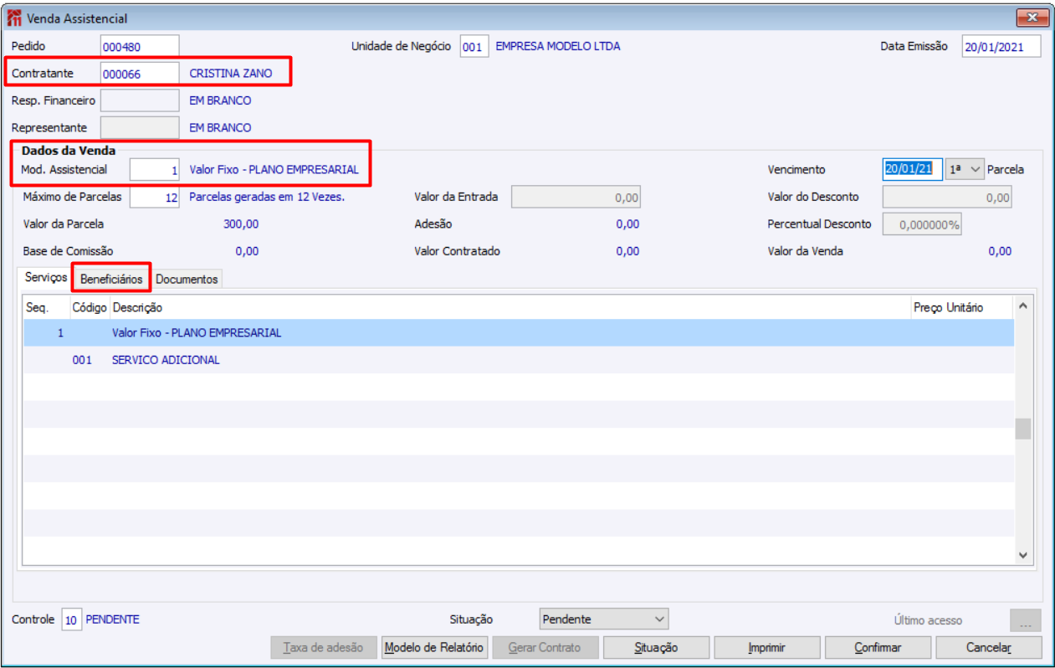
Task: Click the Parcelas geradas em 12 Vezes text
Action: (x=267, y=198)
